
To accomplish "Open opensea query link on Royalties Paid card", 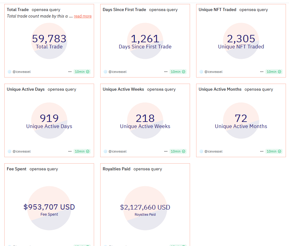I will coord(148,169).
